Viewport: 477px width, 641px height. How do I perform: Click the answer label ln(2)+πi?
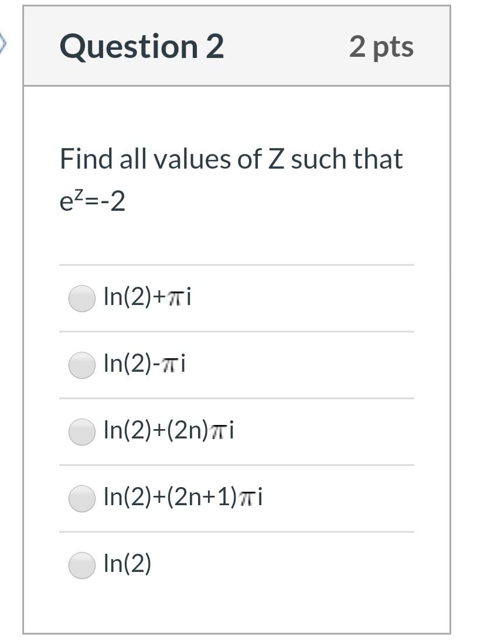148,297
